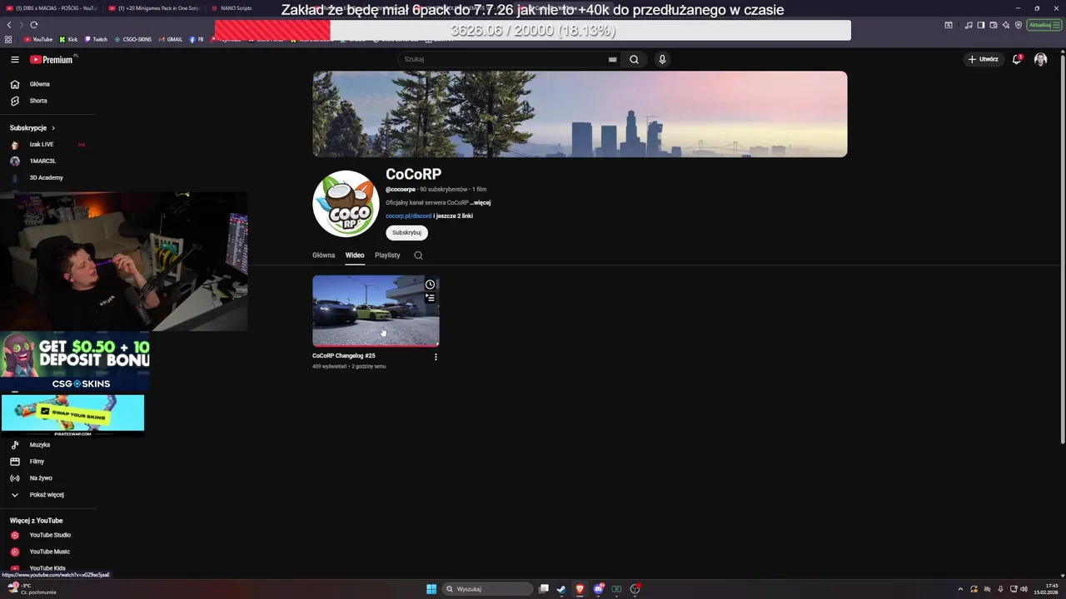1066x599 pixels.
Task: Switch to channel Główna tab
Action: tap(323, 255)
